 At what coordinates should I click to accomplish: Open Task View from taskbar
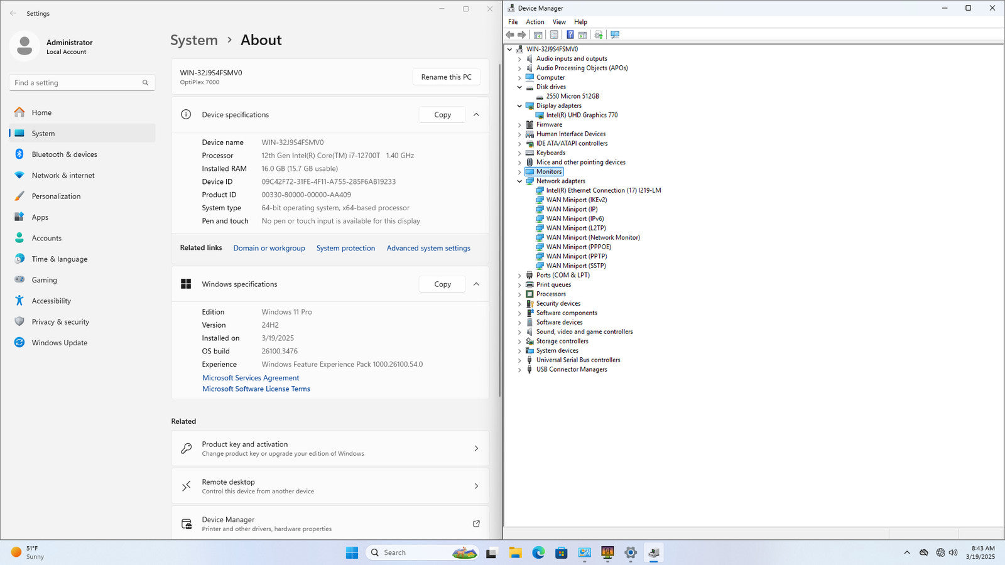[x=492, y=552]
